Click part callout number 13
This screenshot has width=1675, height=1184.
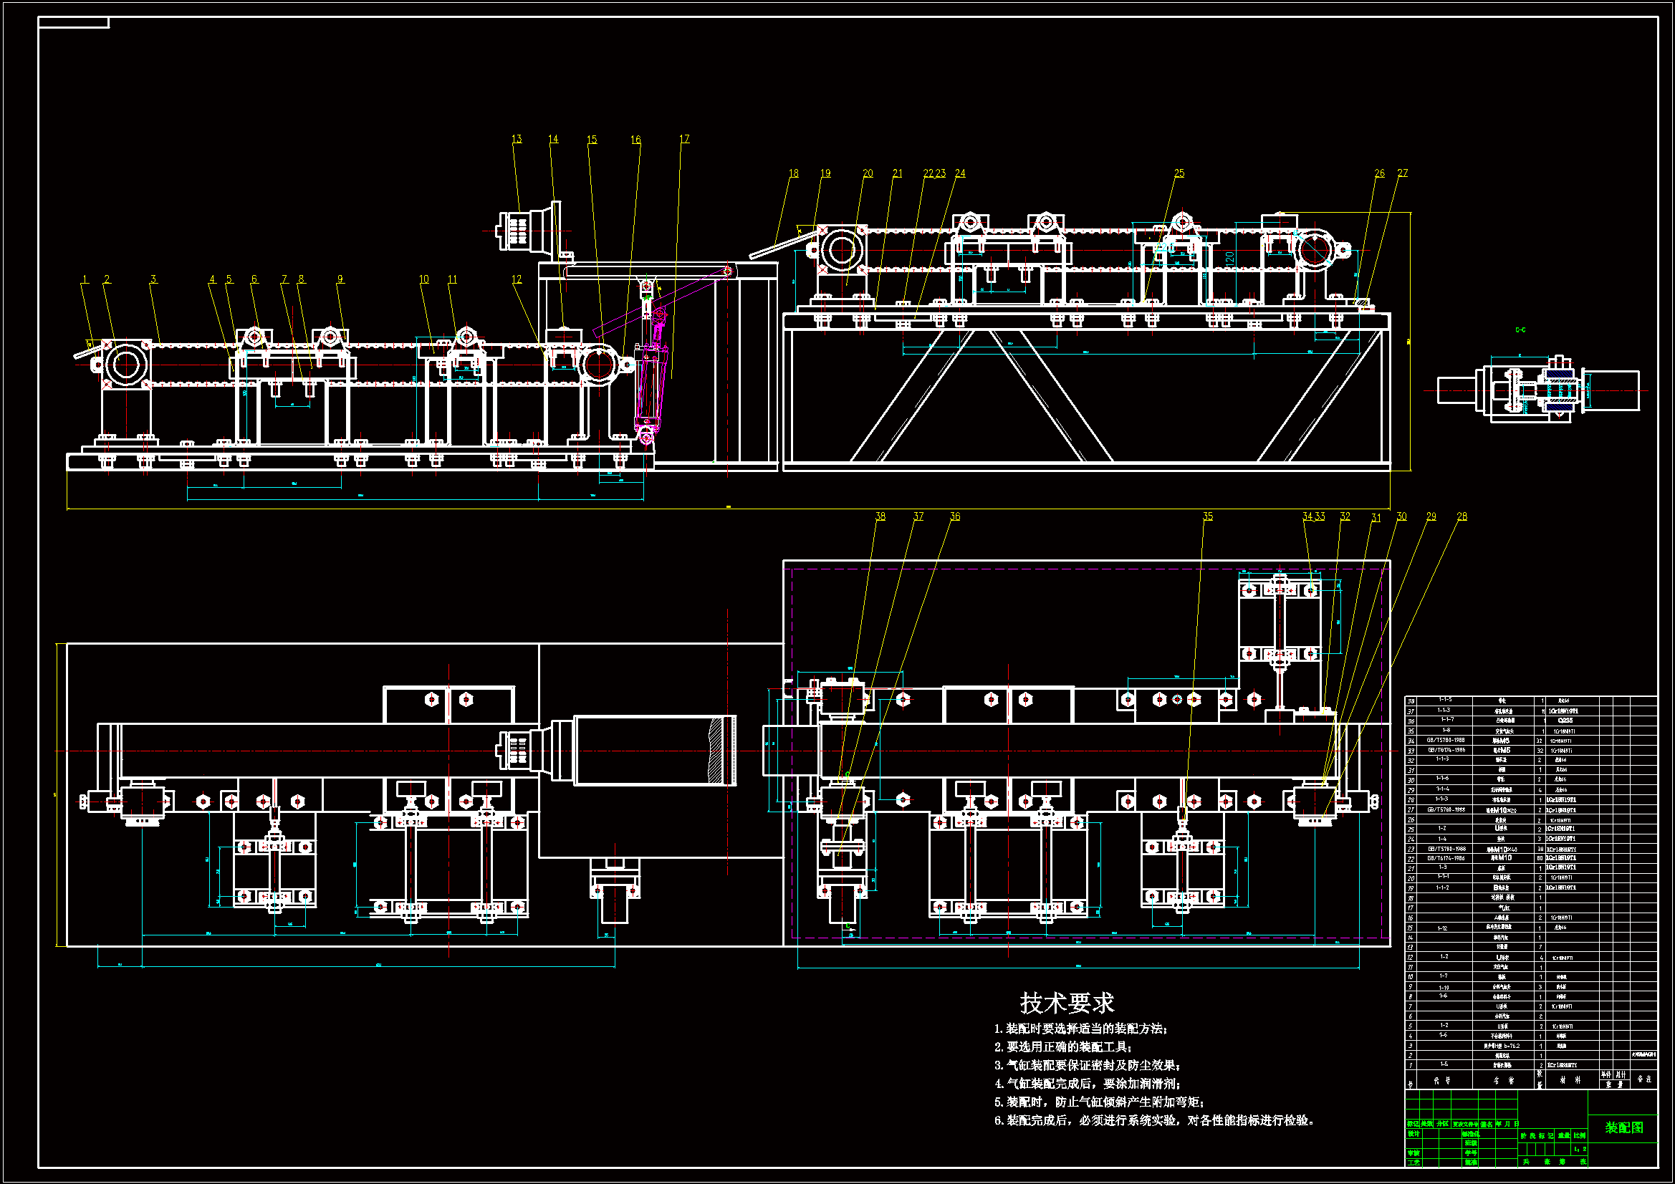(517, 140)
